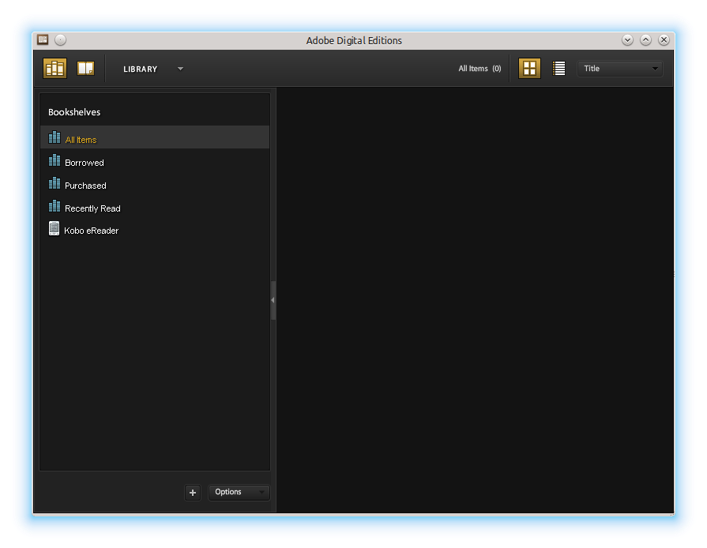The image size is (707, 548).
Task: Add a new bookshelf with plus button
Action: [x=193, y=493]
